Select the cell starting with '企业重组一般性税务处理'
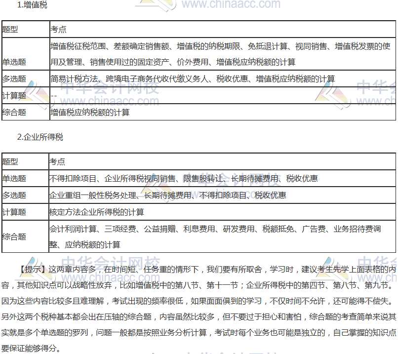398x354 pixels. point(168,196)
